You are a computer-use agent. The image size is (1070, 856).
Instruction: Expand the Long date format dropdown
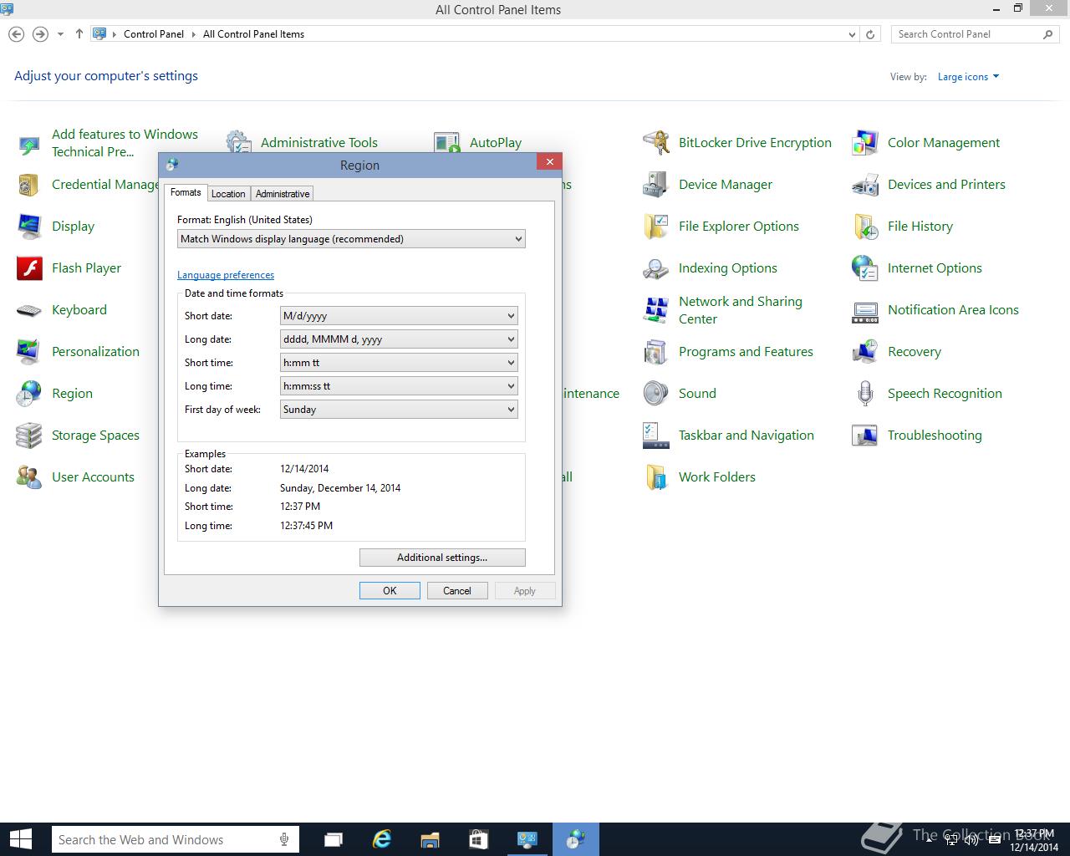click(x=399, y=339)
